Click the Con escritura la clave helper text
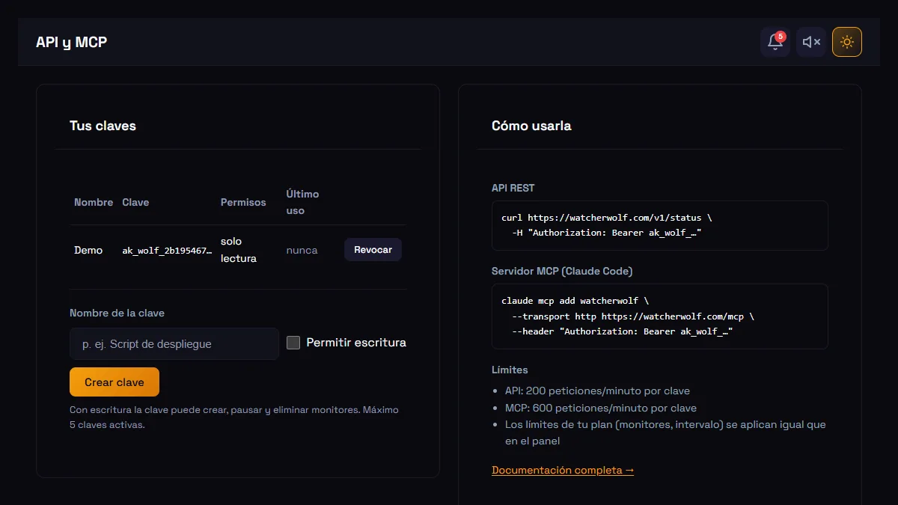 (234, 417)
